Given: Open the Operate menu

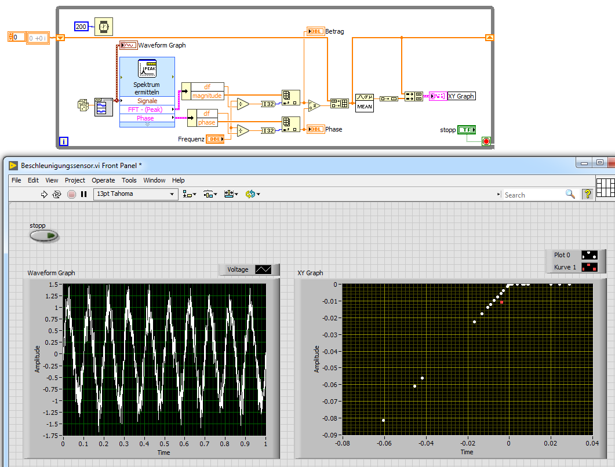Looking at the screenshot, I should click(103, 180).
